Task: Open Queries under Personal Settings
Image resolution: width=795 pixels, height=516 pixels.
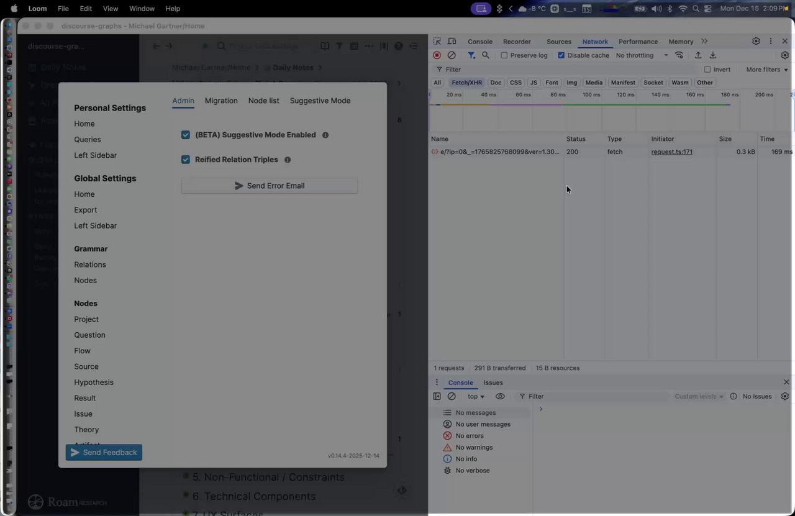Action: 88,140
